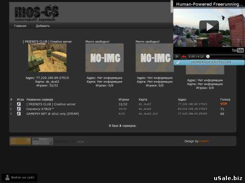This screenshot has height=183, width=245.
Task: Play the Human-Powered Freerunning video
Action: [209, 27]
